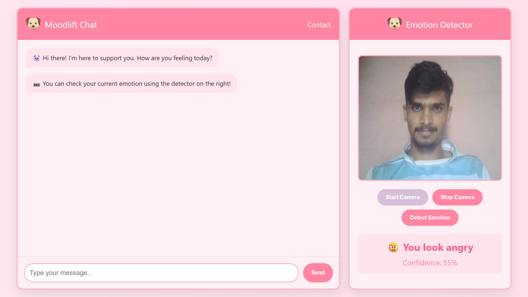
Task: Click the Detect Emotion button
Action: tap(430, 218)
